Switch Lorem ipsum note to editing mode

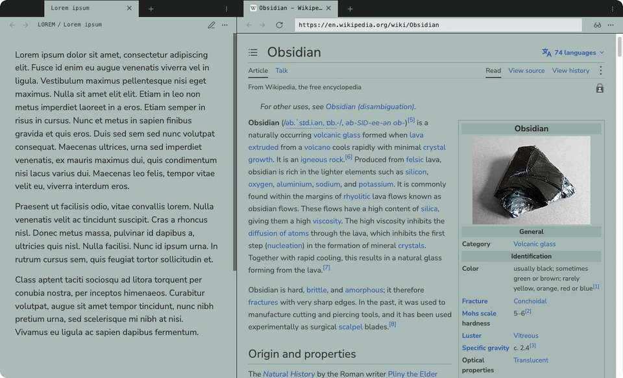[x=212, y=25]
